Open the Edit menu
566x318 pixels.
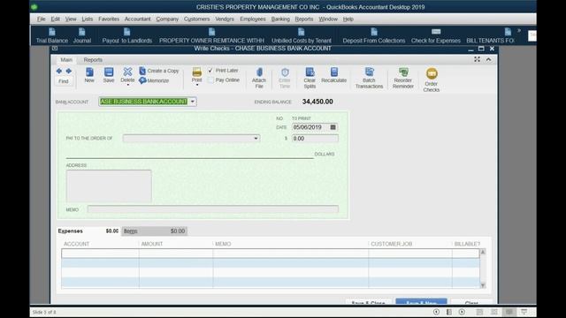coord(55,19)
